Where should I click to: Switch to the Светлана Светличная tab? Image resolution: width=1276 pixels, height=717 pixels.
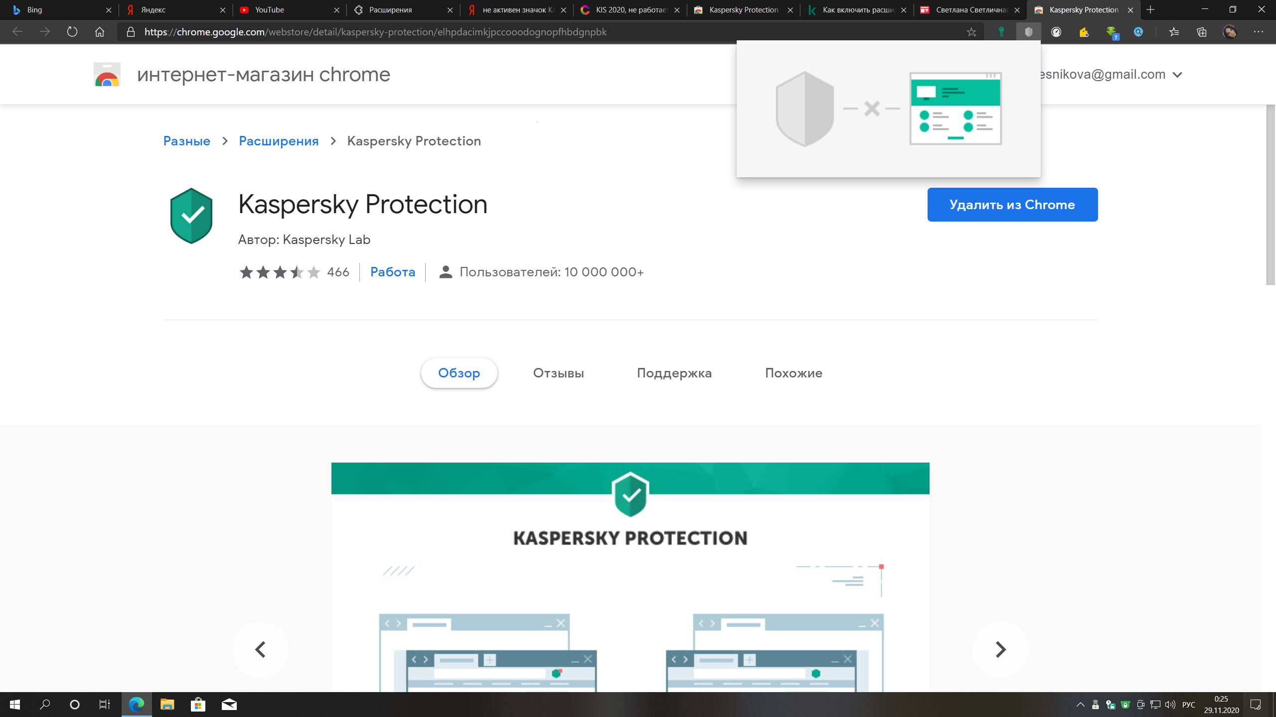[969, 10]
